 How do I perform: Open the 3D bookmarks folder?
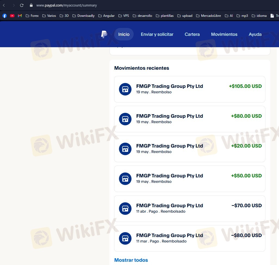[64, 16]
